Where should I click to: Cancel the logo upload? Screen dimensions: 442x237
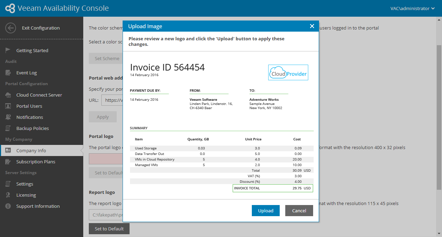[x=299, y=211]
